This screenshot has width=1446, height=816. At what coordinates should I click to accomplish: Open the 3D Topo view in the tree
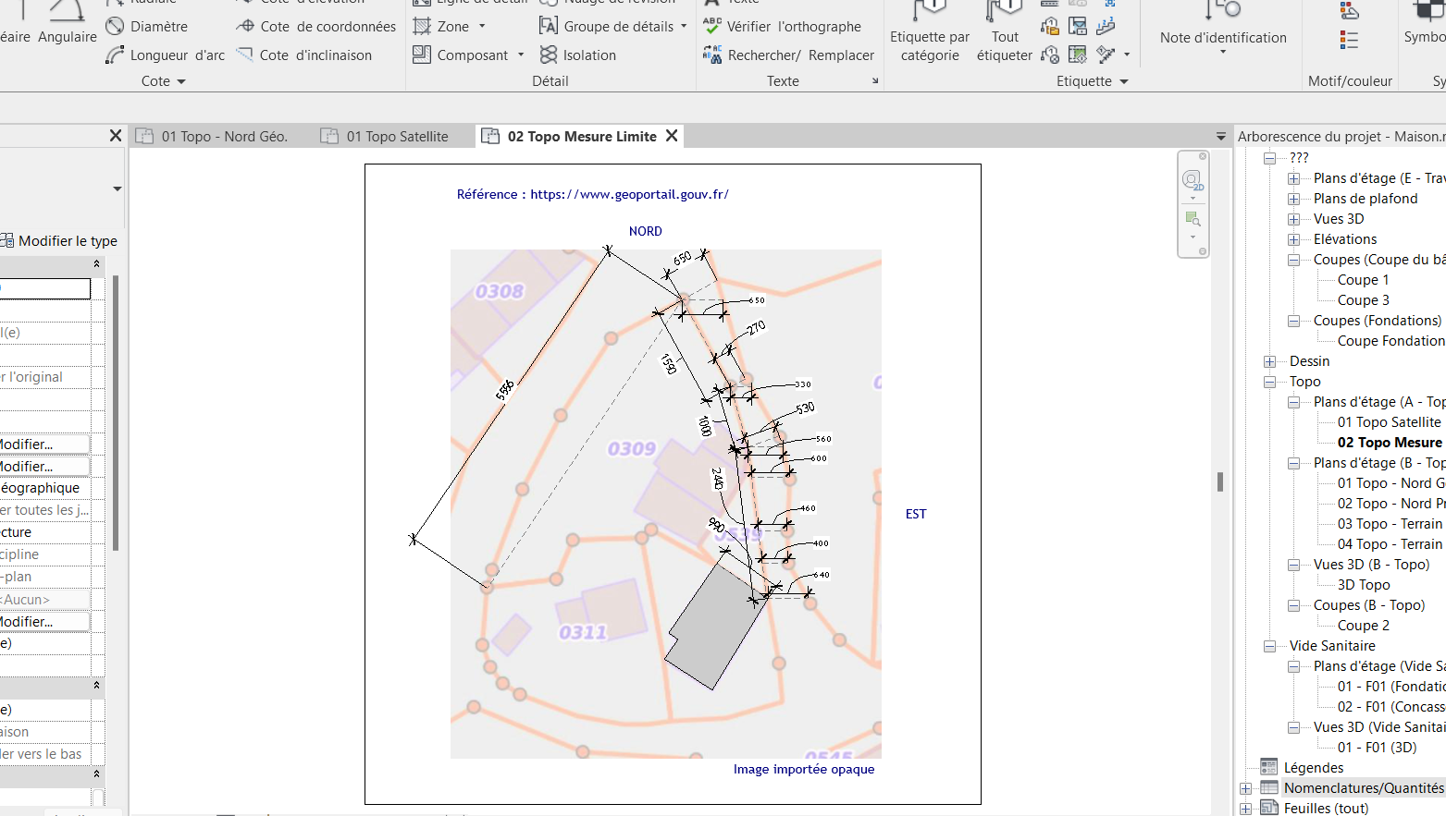click(x=1363, y=585)
